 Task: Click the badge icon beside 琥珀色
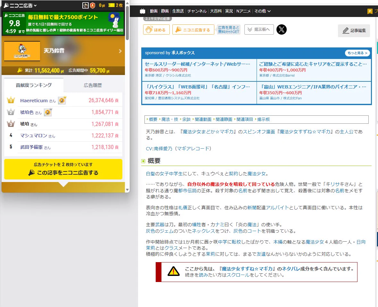(48, 112)
